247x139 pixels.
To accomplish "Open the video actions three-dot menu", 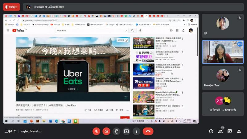I will (128, 110).
